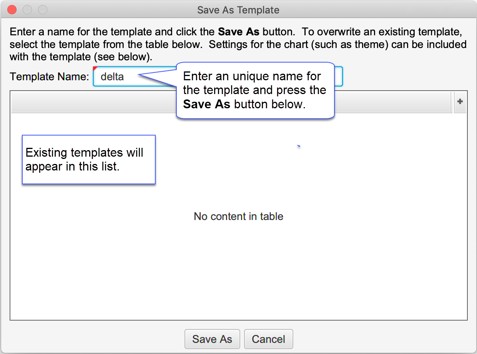The height and width of the screenshot is (354, 477).
Task: Click the word 'delta' in the name field
Action: pos(112,77)
